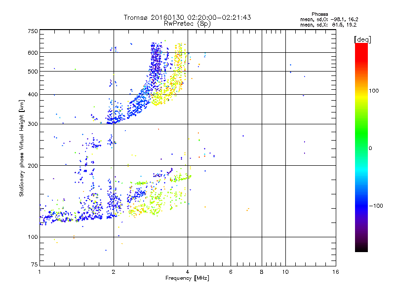Click x-axis tick label '10'
Viewport: 395px width, 296px height.
click(285, 272)
